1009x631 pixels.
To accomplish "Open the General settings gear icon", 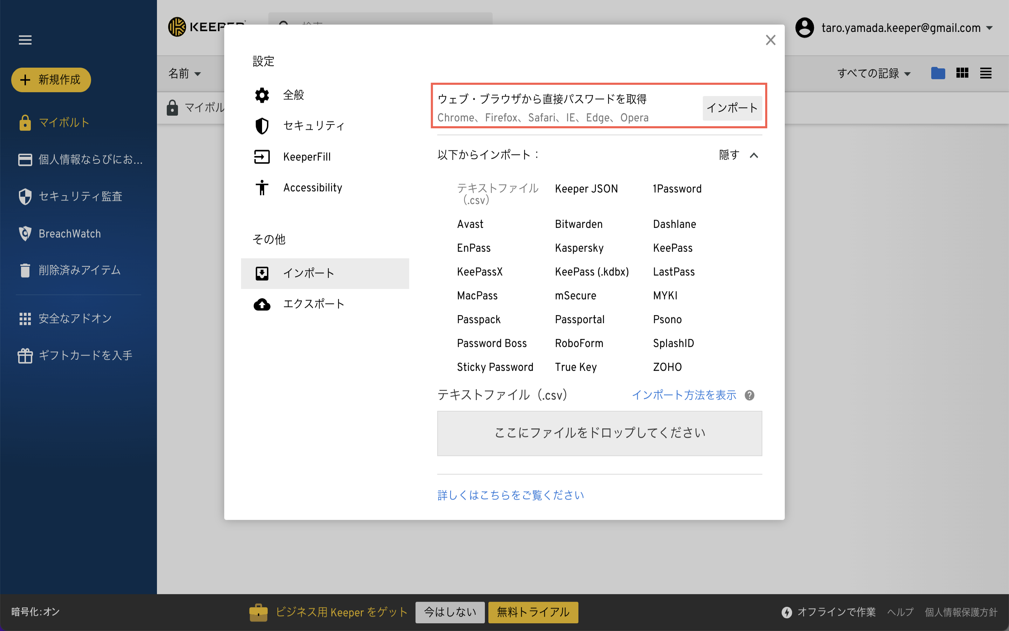I will [x=262, y=95].
